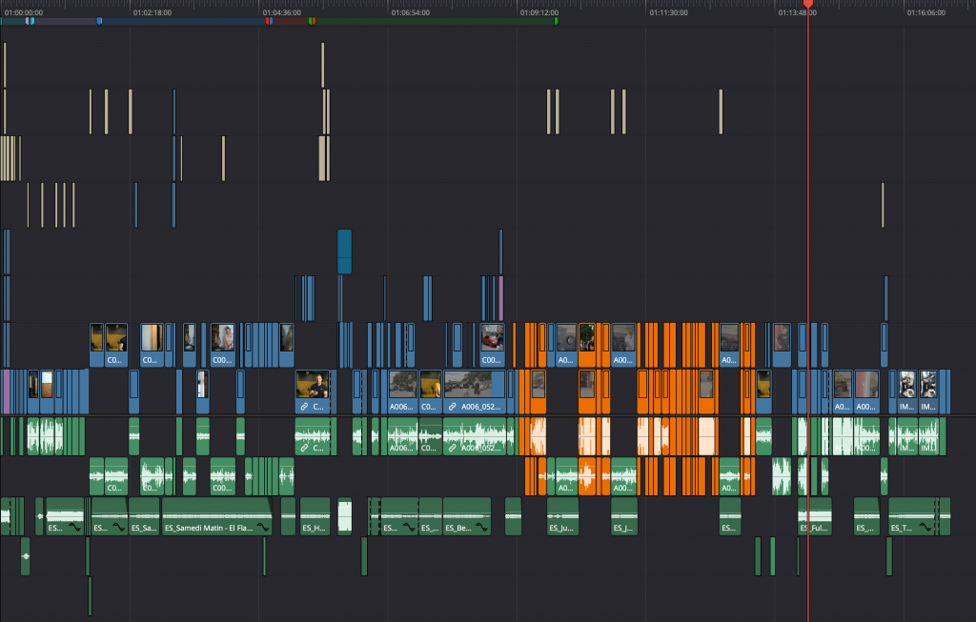Click the cyan marker near the timeline start
The image size is (976, 622).
[32, 21]
